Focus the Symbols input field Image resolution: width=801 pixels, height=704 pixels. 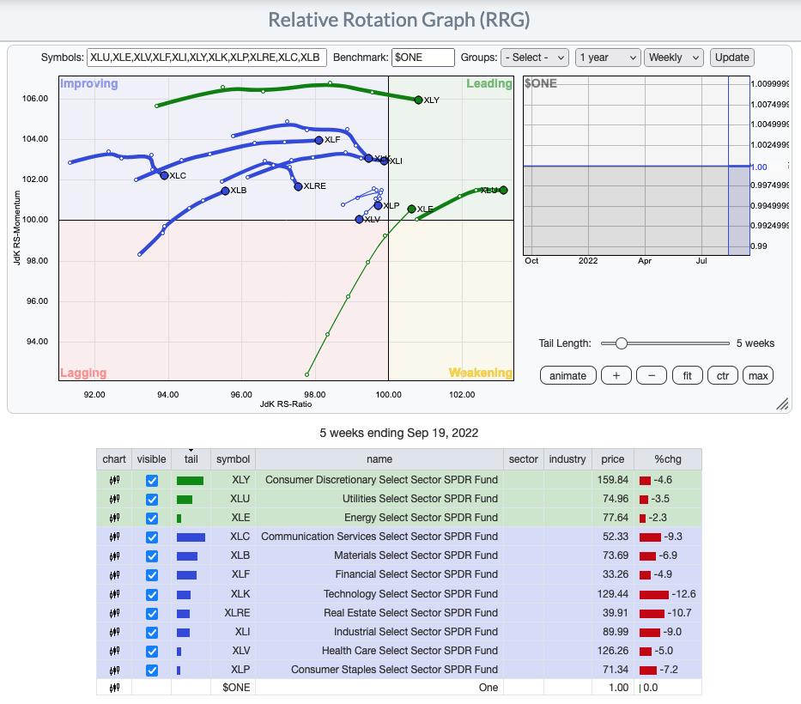pos(206,58)
